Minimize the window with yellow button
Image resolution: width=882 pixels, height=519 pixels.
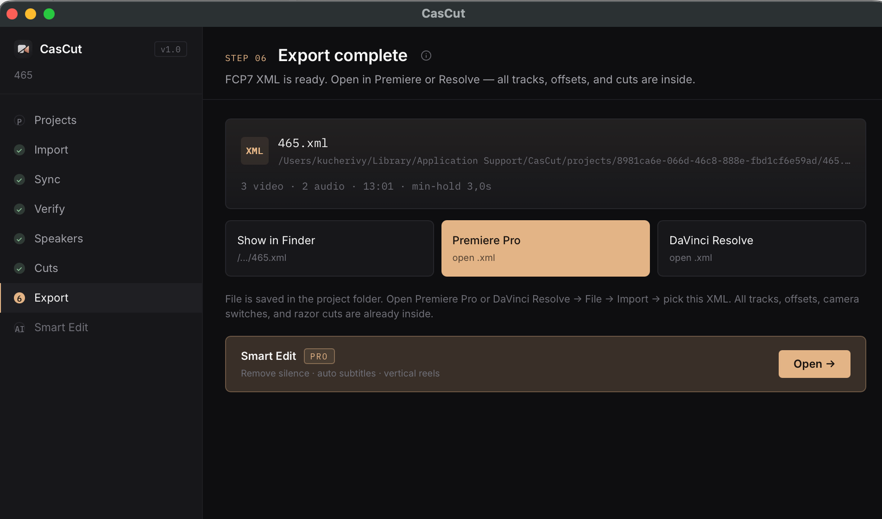31,14
